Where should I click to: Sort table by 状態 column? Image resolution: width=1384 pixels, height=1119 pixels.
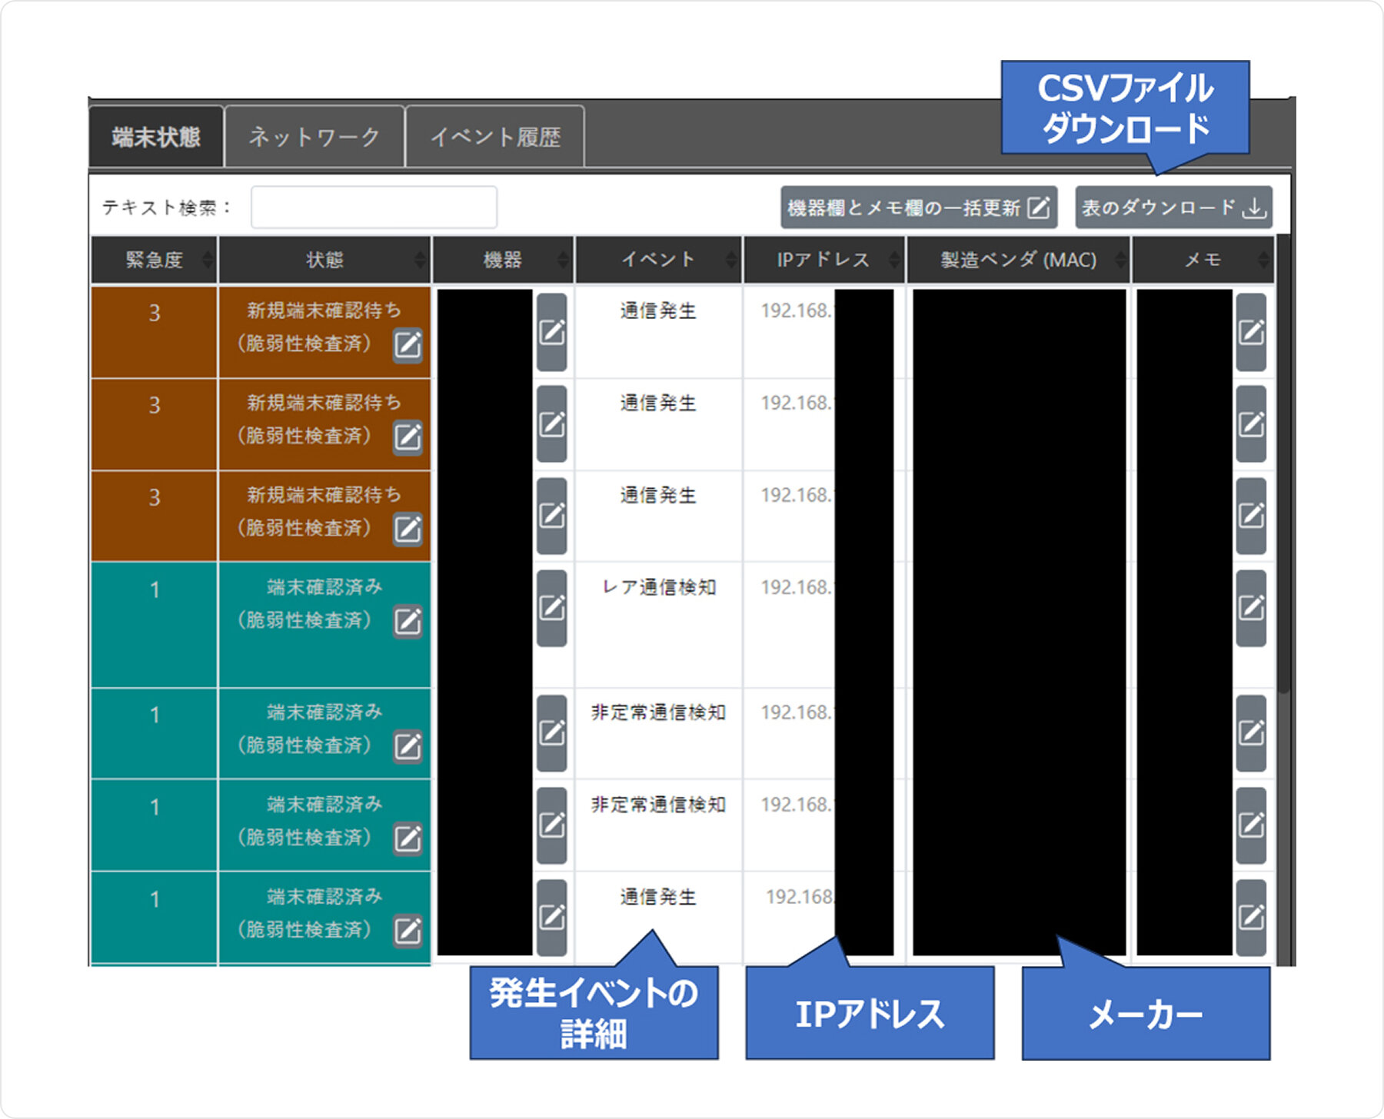(x=324, y=260)
